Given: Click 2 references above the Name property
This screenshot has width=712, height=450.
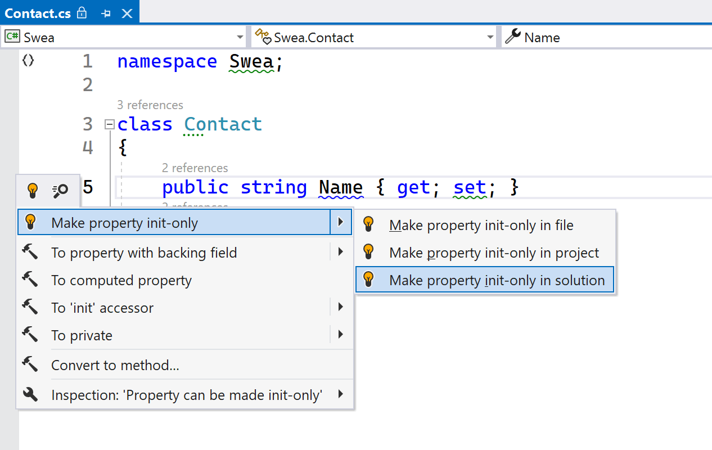Looking at the screenshot, I should click(195, 168).
